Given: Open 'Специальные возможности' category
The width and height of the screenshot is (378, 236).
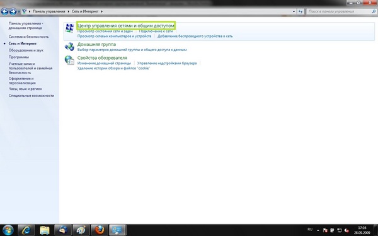Looking at the screenshot, I should coord(31,96).
